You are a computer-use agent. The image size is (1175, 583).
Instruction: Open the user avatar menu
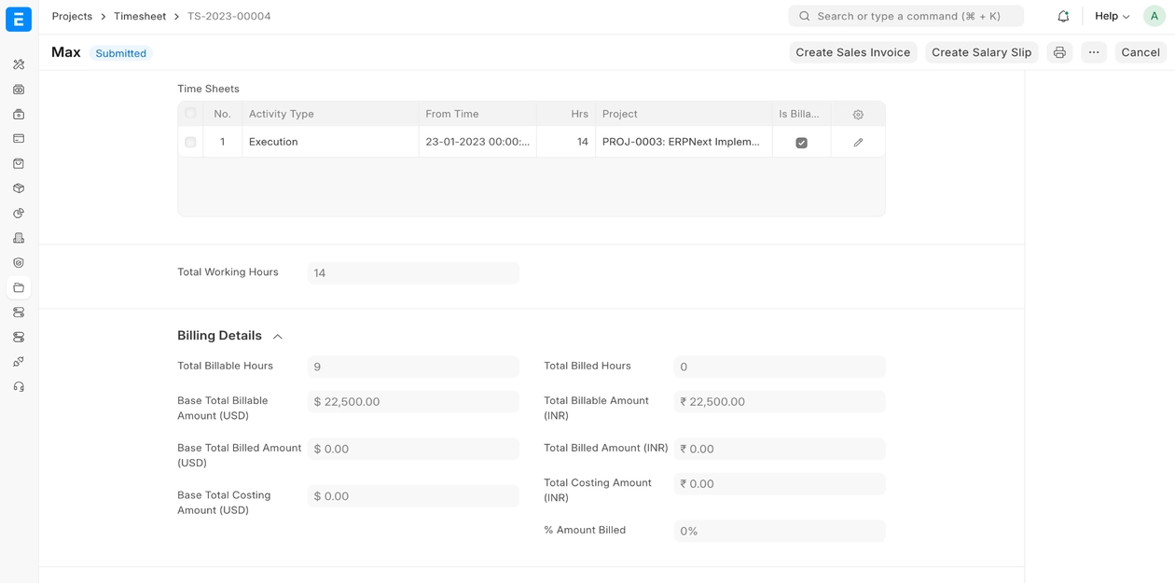[x=1154, y=16]
